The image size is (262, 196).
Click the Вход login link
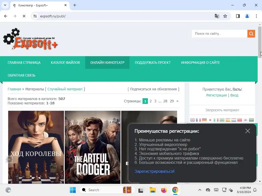[234, 95]
